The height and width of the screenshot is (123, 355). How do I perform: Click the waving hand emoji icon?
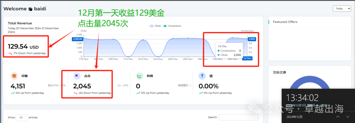[30, 9]
